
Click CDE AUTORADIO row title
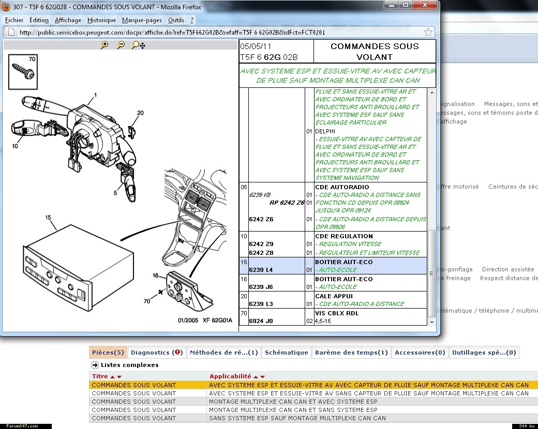click(342, 187)
